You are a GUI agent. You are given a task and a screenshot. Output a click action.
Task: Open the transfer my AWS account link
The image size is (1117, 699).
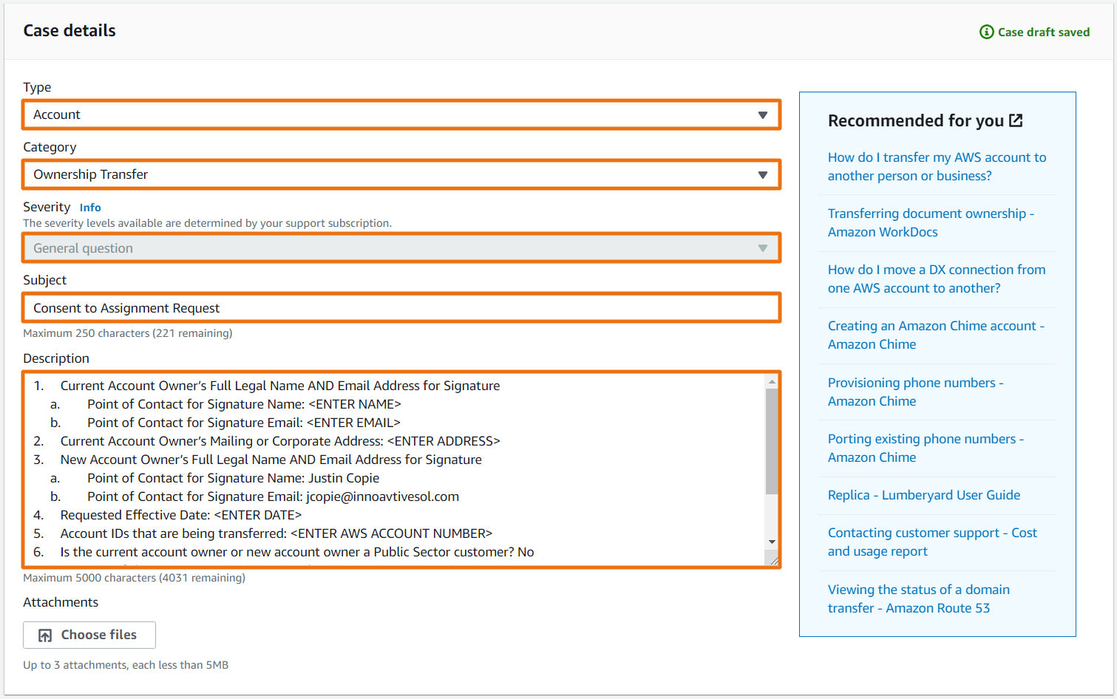[937, 166]
